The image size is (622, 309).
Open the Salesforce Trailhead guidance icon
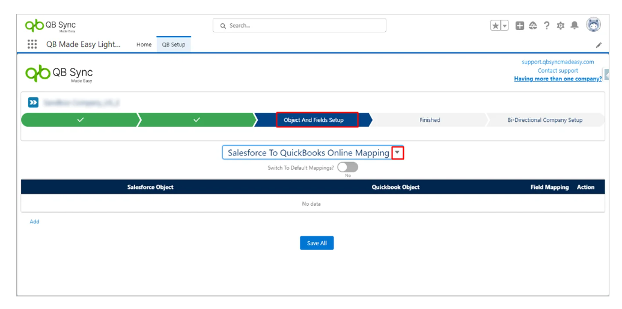(533, 26)
